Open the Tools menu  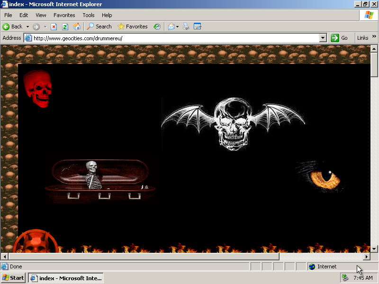coord(89,15)
